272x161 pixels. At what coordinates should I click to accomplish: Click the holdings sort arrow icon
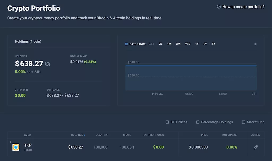tap(84, 135)
